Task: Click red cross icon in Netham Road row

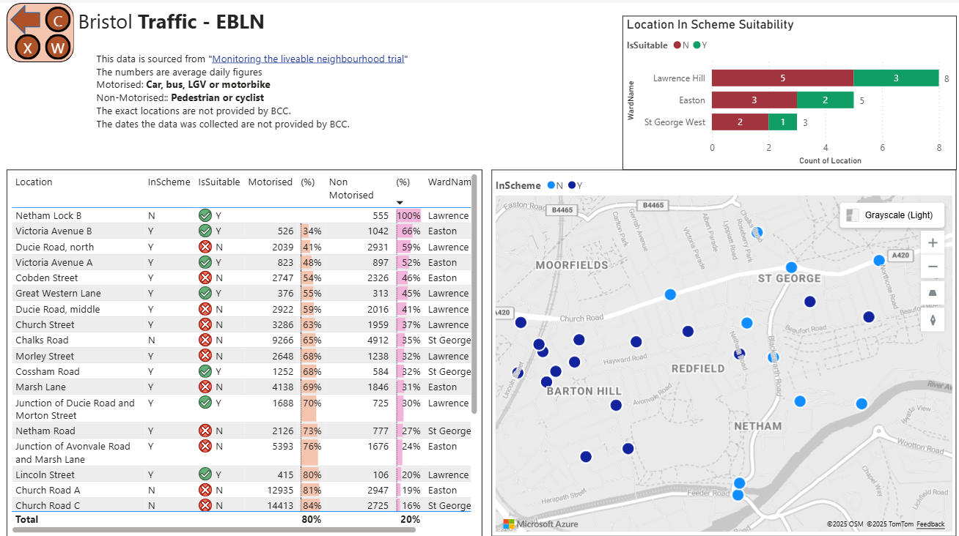Action: coord(205,431)
